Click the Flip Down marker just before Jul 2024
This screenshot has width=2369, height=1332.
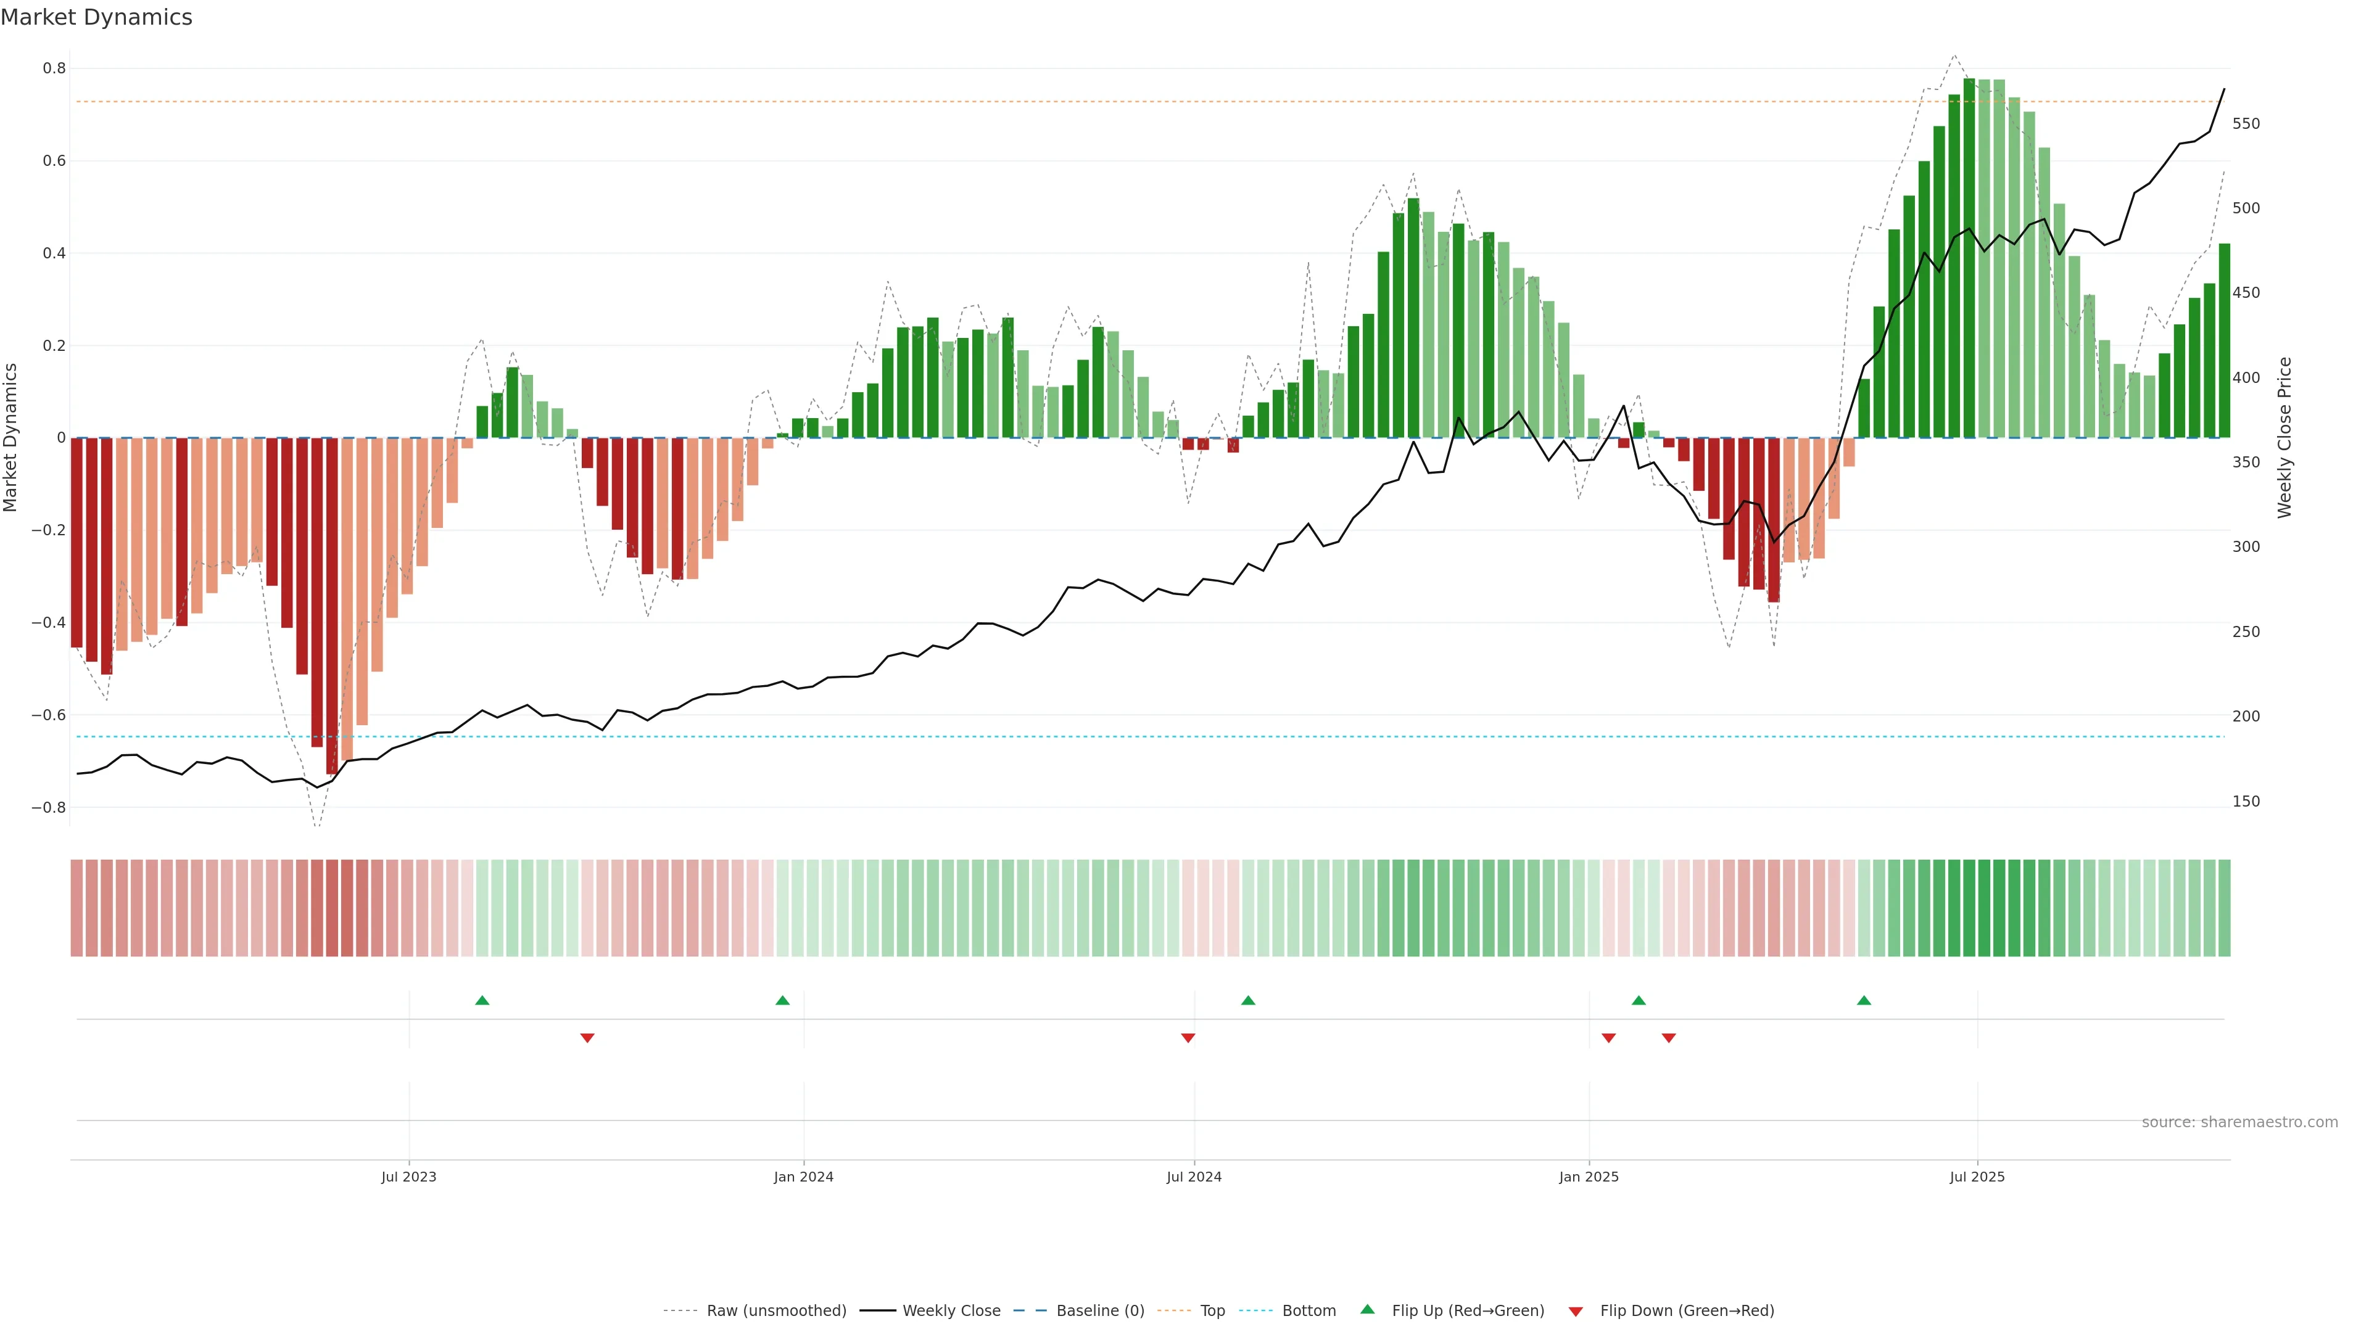[x=1188, y=1038]
